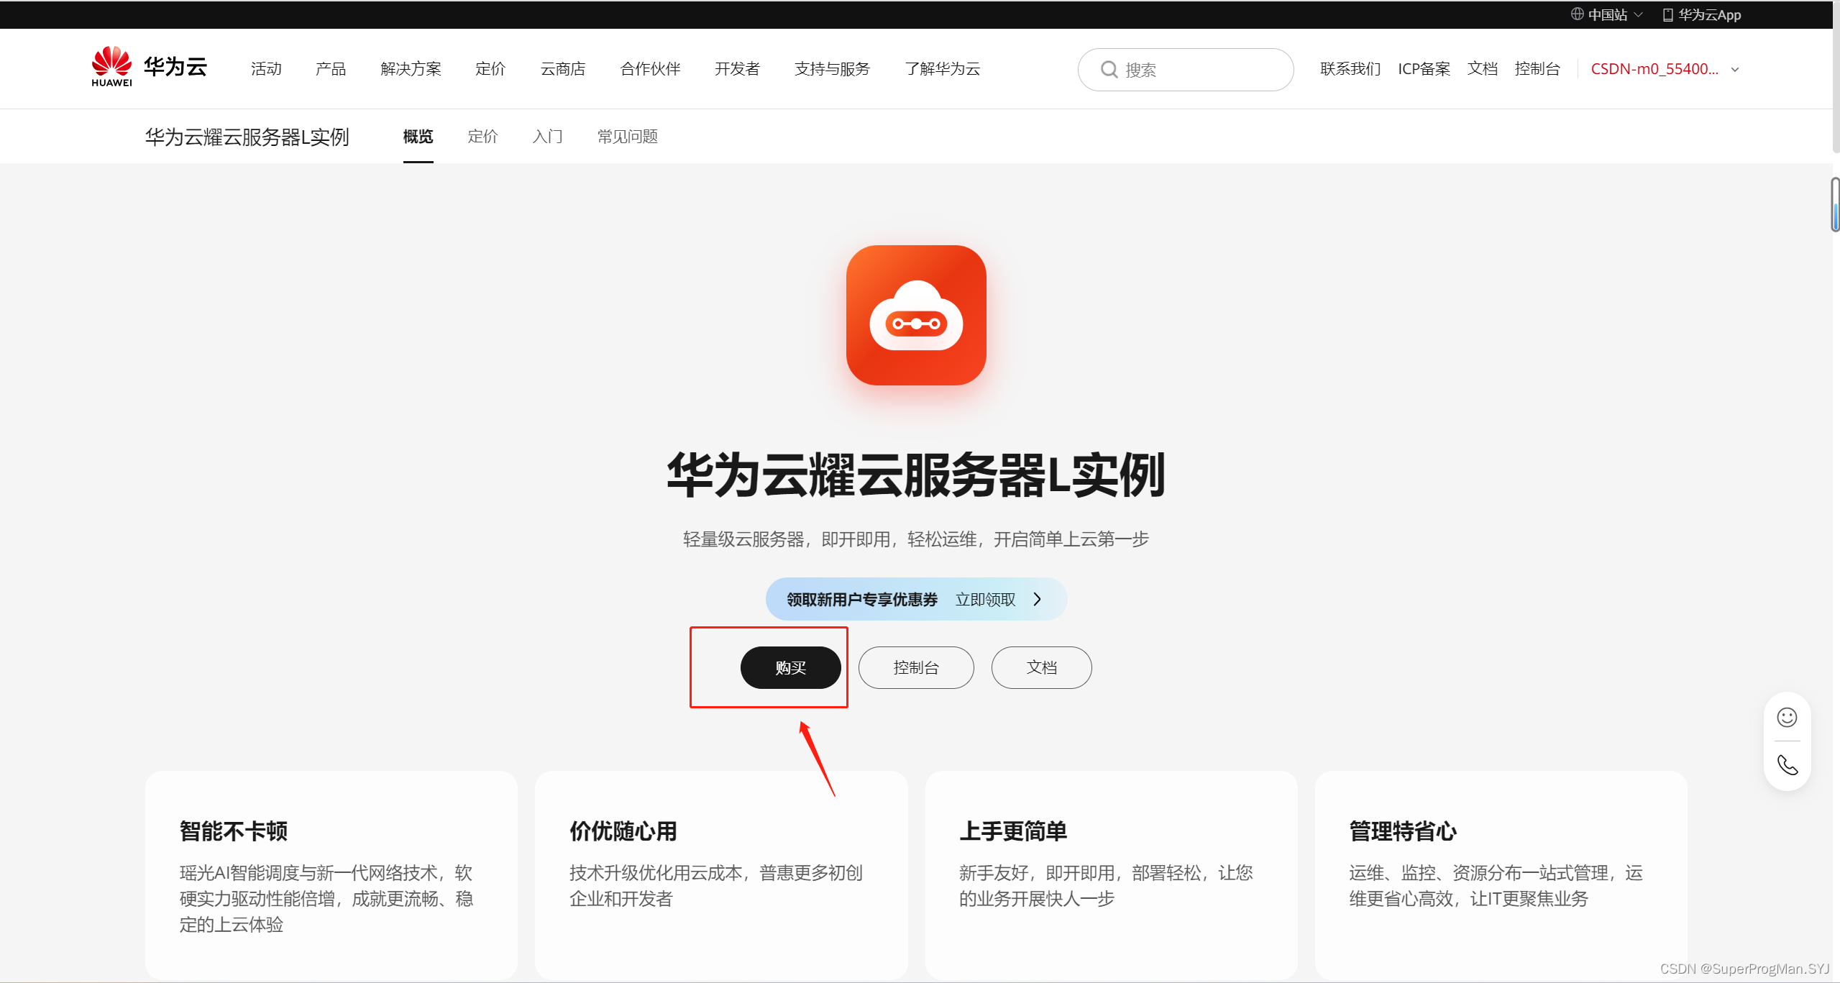This screenshot has height=983, width=1840.
Task: Switch to the 常见问题 tab
Action: click(x=627, y=137)
